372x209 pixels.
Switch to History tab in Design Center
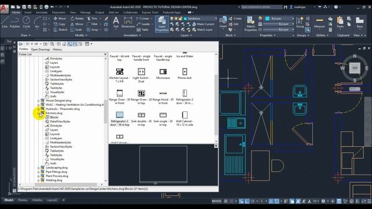click(x=57, y=49)
